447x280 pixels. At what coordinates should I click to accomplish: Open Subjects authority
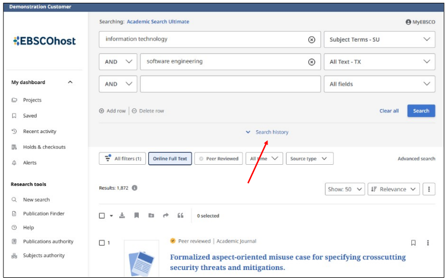[x=43, y=256]
